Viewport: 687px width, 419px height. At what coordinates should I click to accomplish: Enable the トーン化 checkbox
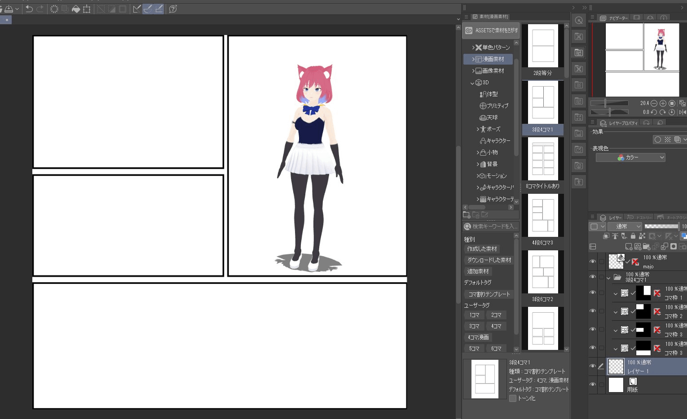(513, 398)
